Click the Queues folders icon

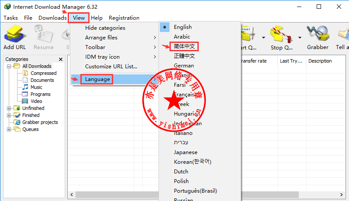click(x=17, y=129)
